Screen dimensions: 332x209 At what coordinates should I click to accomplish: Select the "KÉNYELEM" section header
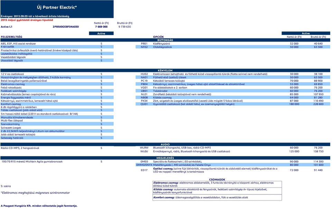click(x=165, y=71)
